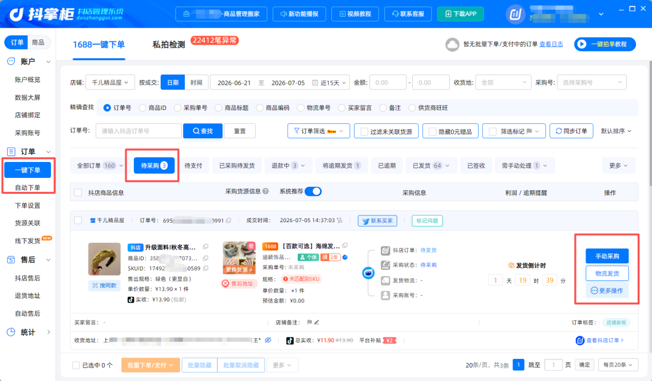
Task: Open the 每页20条 page-size dropdown
Action: pyautogui.click(x=618, y=365)
